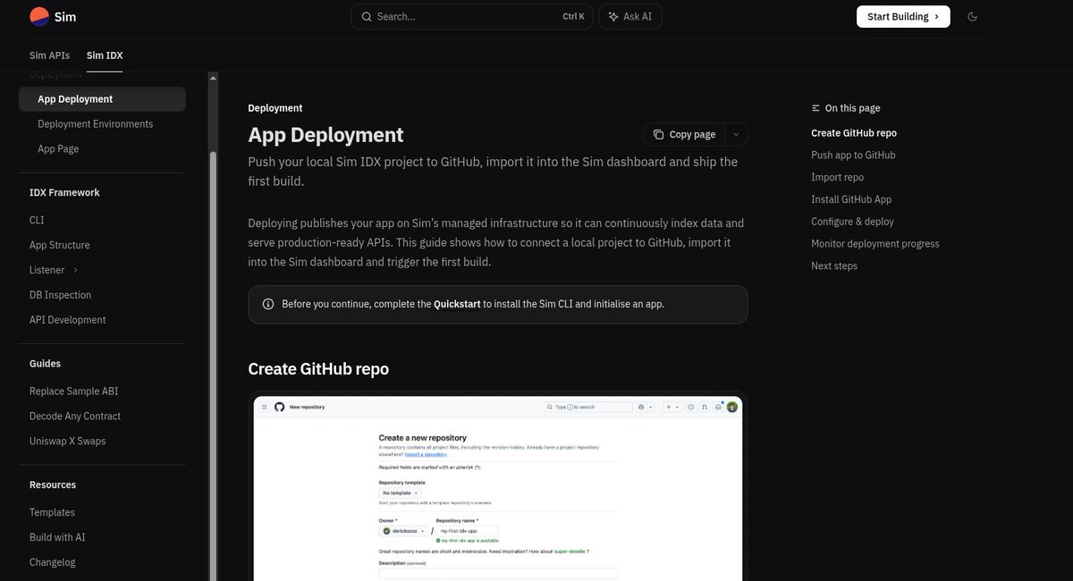This screenshot has width=1073, height=581.
Task: Click the Deployment breadcrumb label
Action: (275, 108)
